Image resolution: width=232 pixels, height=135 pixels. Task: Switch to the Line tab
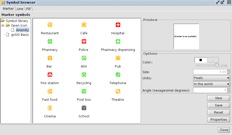click(20, 9)
